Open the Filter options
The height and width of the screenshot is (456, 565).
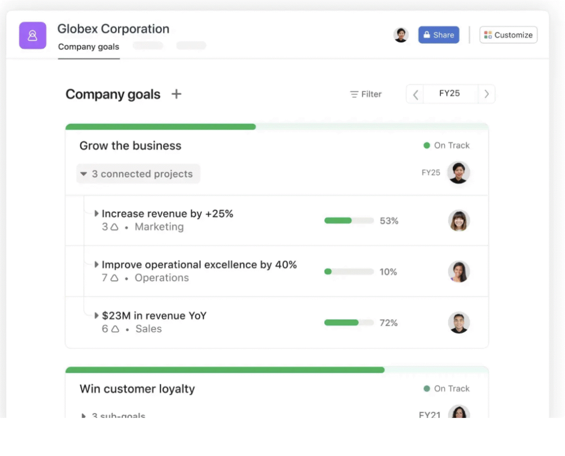(366, 94)
